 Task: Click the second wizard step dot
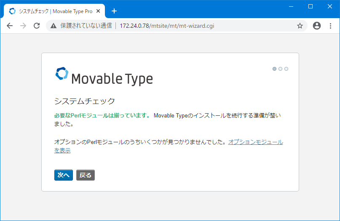280,69
